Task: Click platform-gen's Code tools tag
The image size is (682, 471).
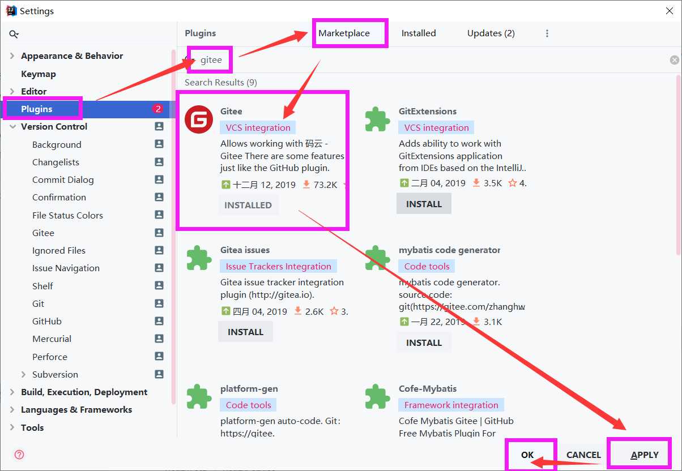Action: pos(248,405)
